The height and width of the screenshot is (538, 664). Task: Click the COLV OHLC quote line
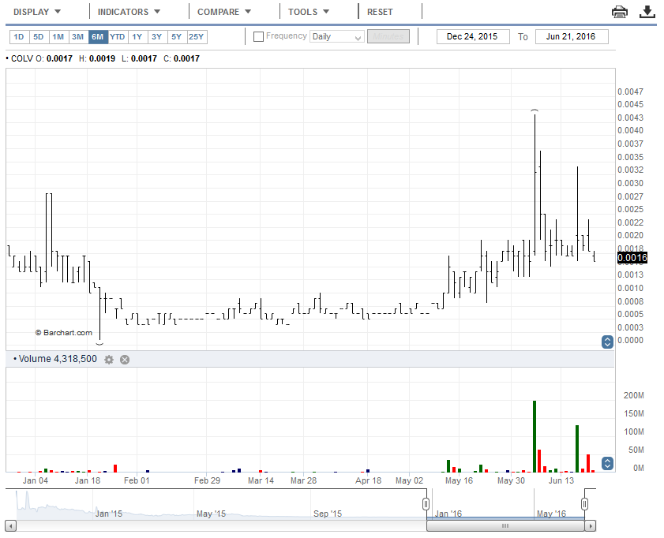tap(103, 58)
